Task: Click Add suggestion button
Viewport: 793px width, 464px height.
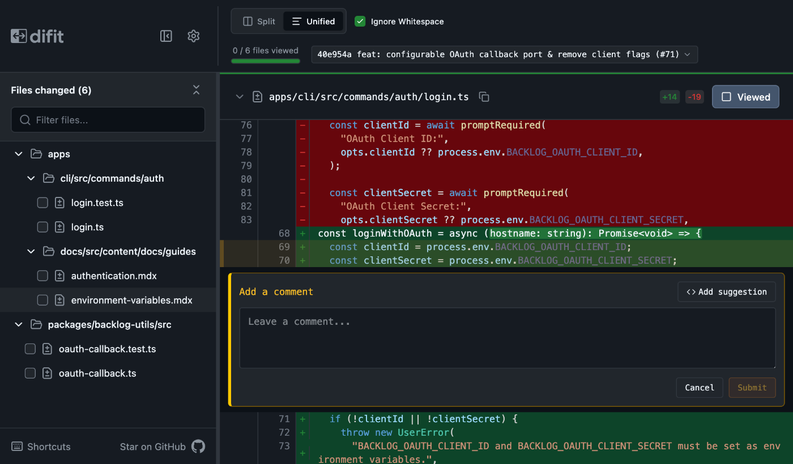Action: coord(726,292)
